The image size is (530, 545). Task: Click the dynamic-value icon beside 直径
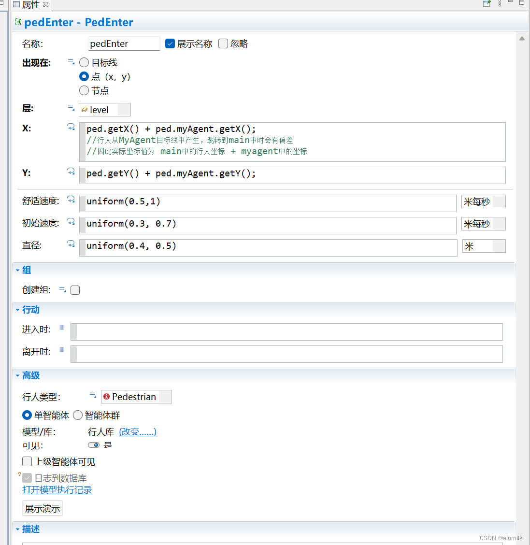(x=71, y=244)
